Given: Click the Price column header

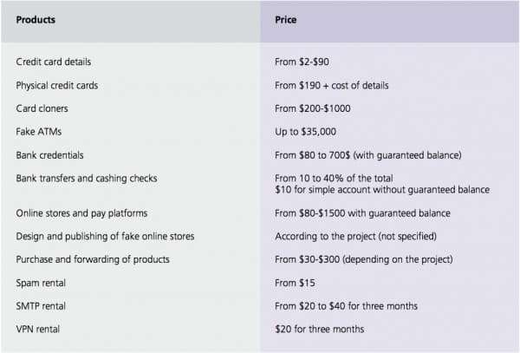Looking at the screenshot, I should [285, 20].
